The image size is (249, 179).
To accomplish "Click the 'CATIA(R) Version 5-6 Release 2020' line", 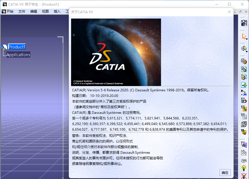I will [x=141, y=90].
